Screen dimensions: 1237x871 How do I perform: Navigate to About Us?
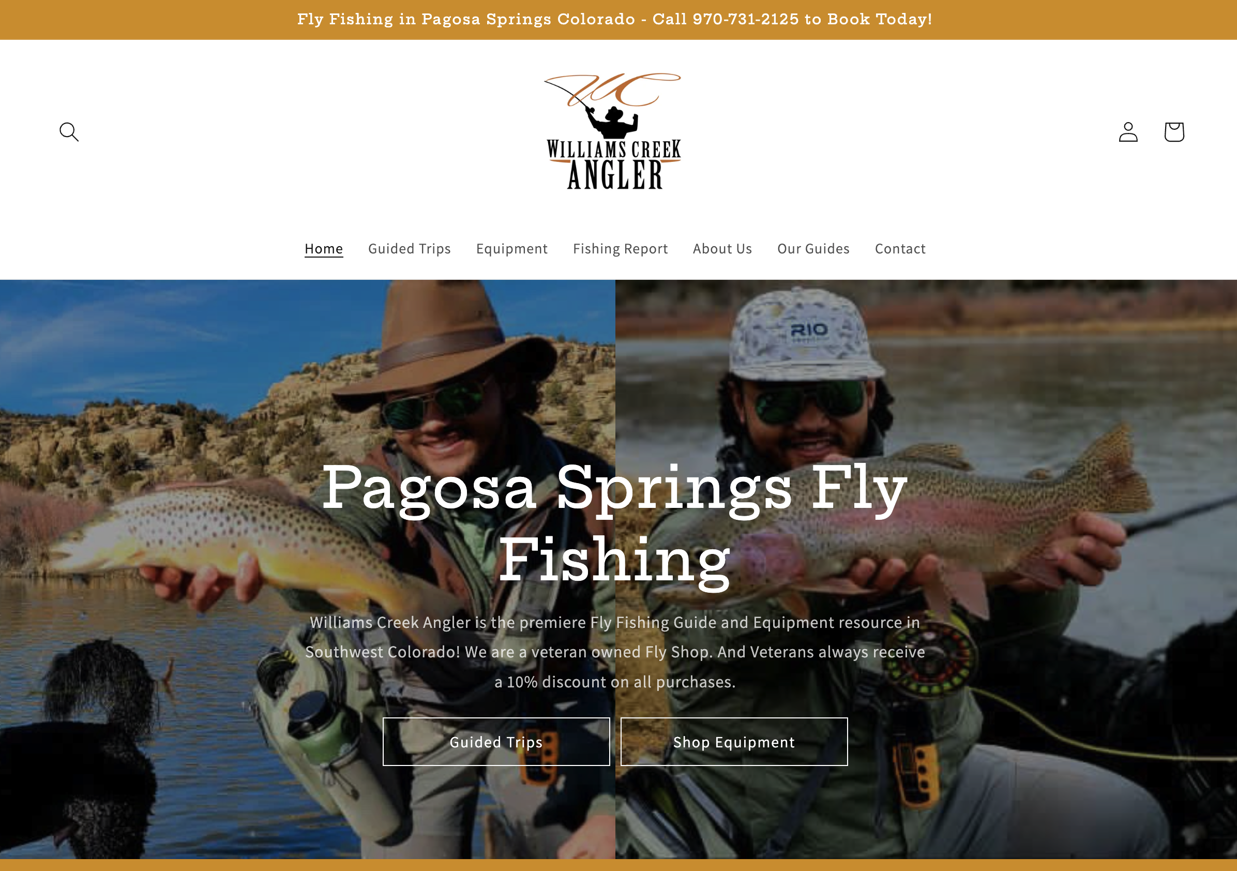pyautogui.click(x=722, y=248)
